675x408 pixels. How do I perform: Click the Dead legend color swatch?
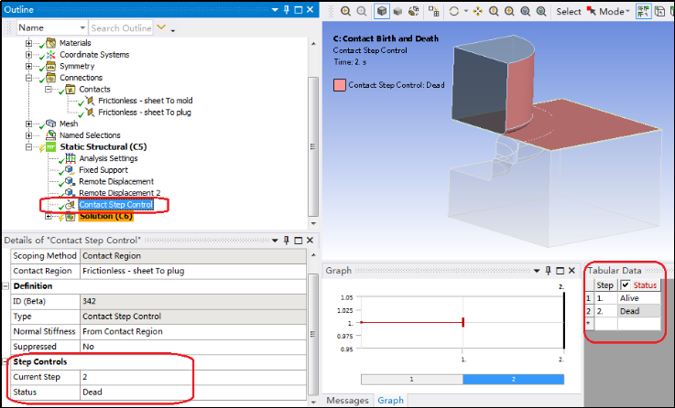pyautogui.click(x=340, y=85)
